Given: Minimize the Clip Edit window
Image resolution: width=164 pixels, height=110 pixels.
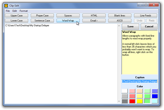Looking at the screenshot, I should coord(140,5).
